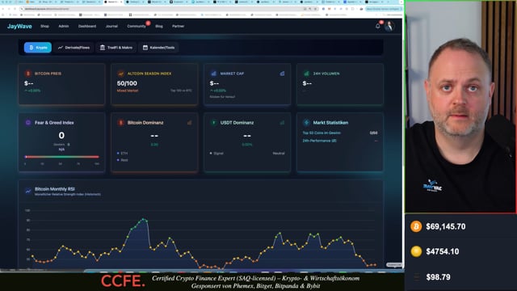
Task: Click the green RSI peak data point
Action: point(144,219)
